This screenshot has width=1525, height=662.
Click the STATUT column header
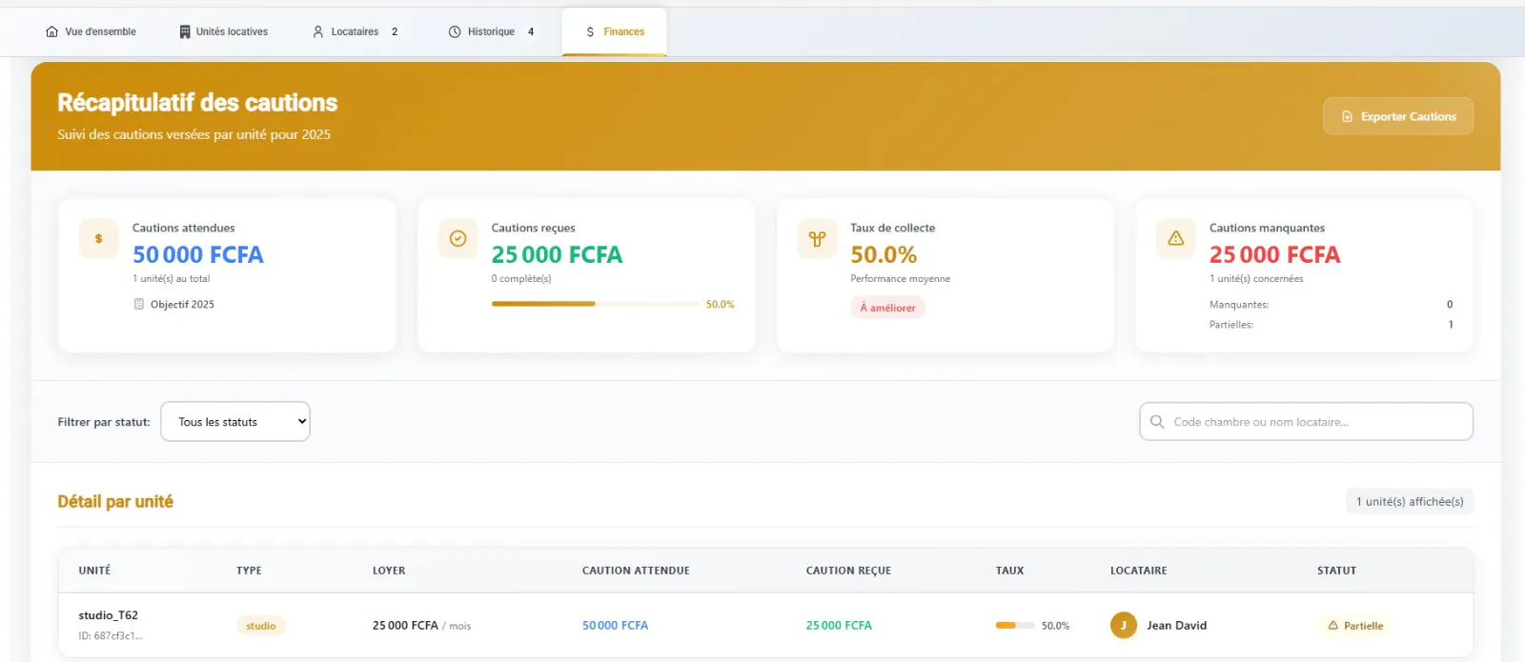(1336, 571)
